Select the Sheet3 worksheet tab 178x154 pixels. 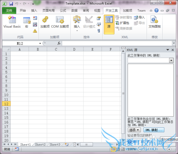coord(55,144)
